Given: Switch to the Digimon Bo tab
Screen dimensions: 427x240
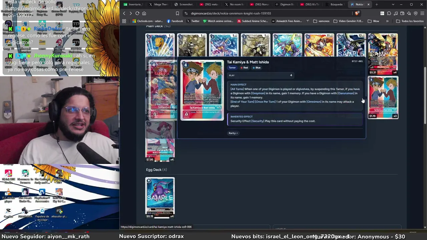Looking at the screenshot, I should pyautogui.click(x=285, y=4).
